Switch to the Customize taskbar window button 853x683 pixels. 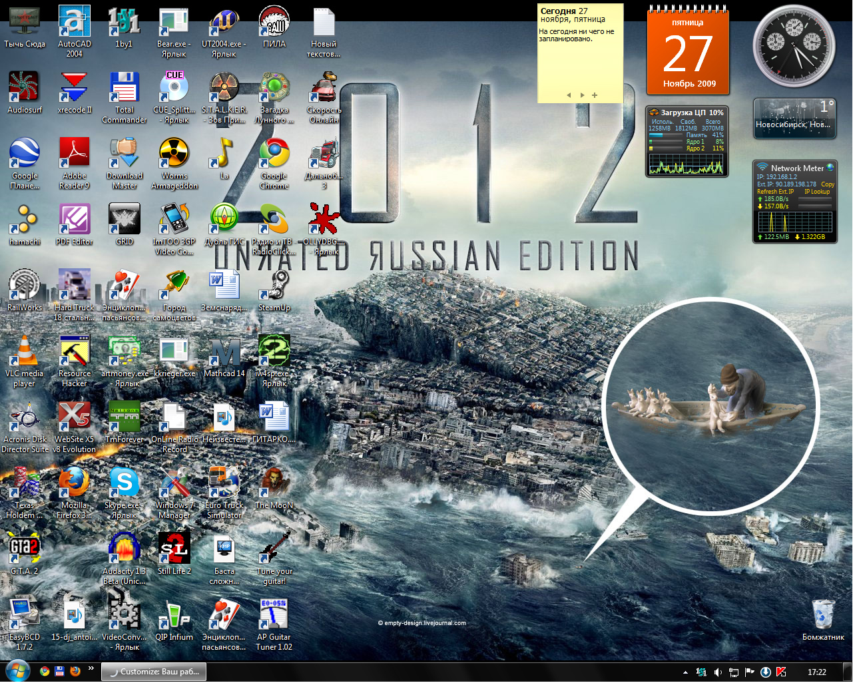tap(154, 672)
